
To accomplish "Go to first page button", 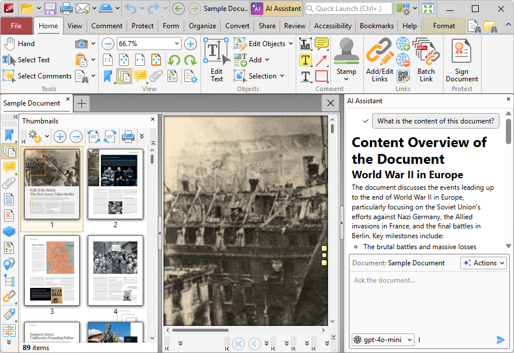I will [239, 344].
